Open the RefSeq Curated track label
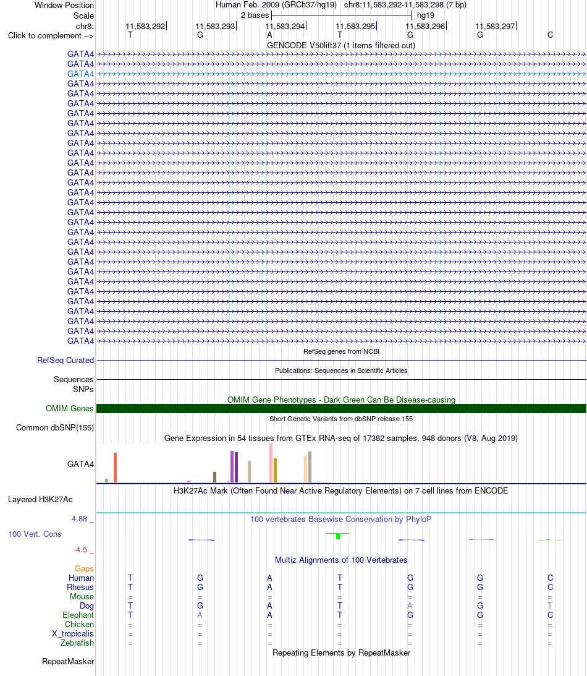The image size is (587, 676). (65, 360)
